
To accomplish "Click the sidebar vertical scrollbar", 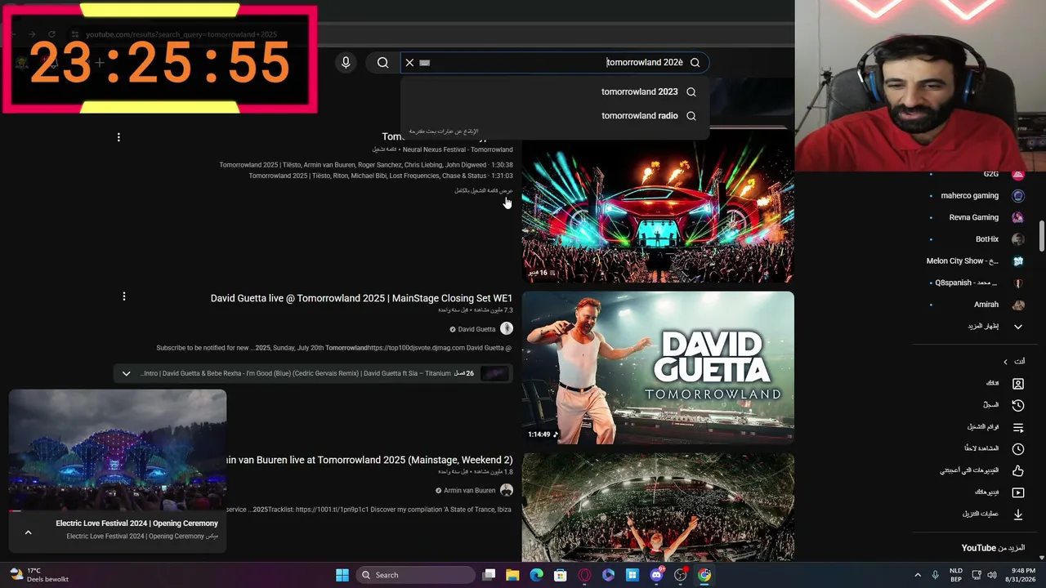I will coord(1042,236).
